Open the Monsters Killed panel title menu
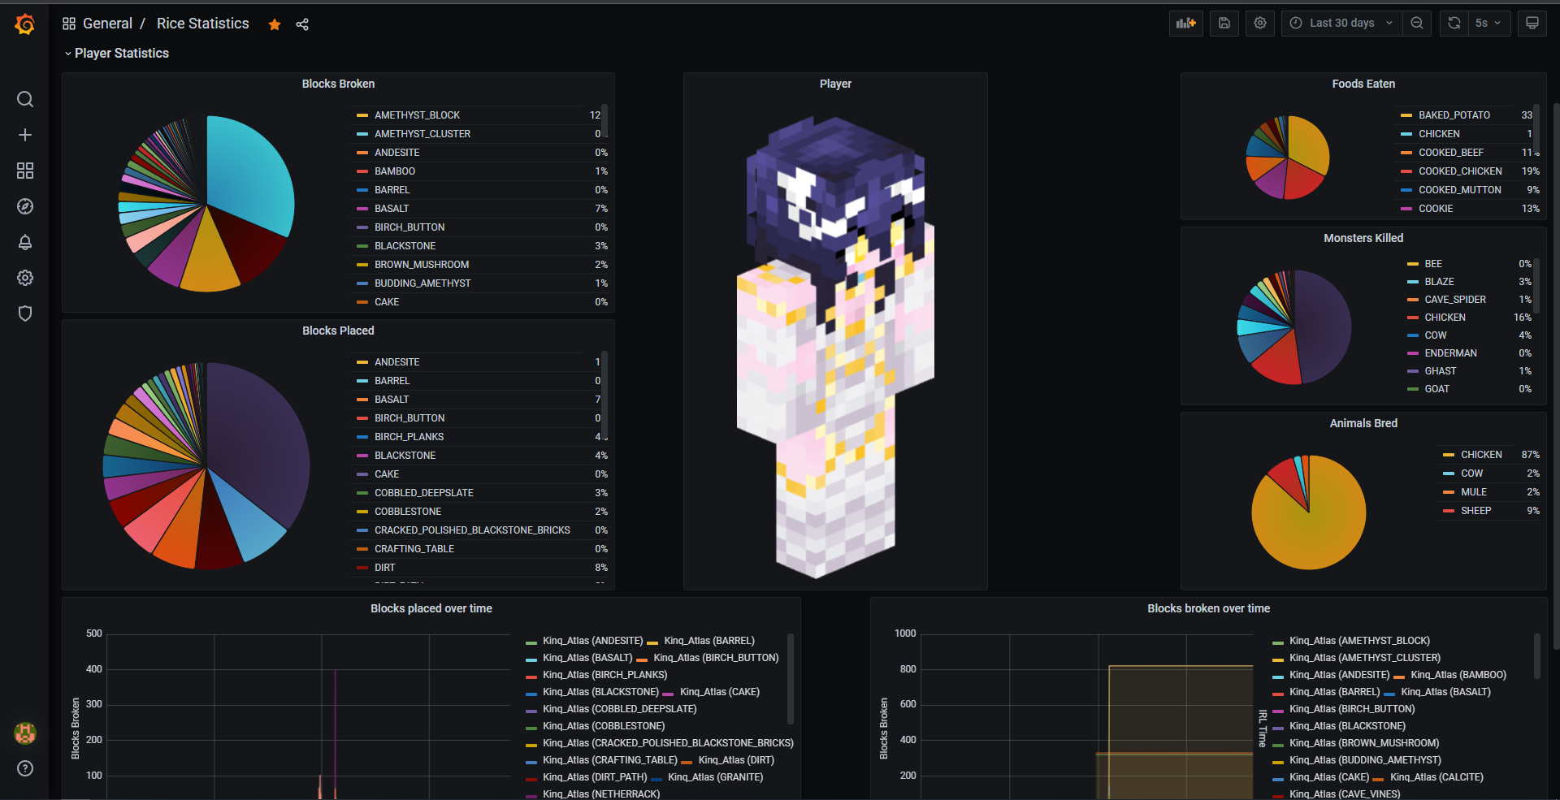 (1363, 238)
